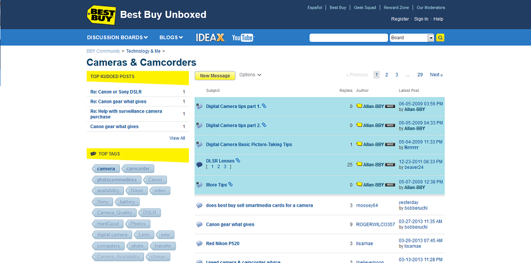Open the Board search scope dropdown
531x263 pixels.
coord(412,38)
